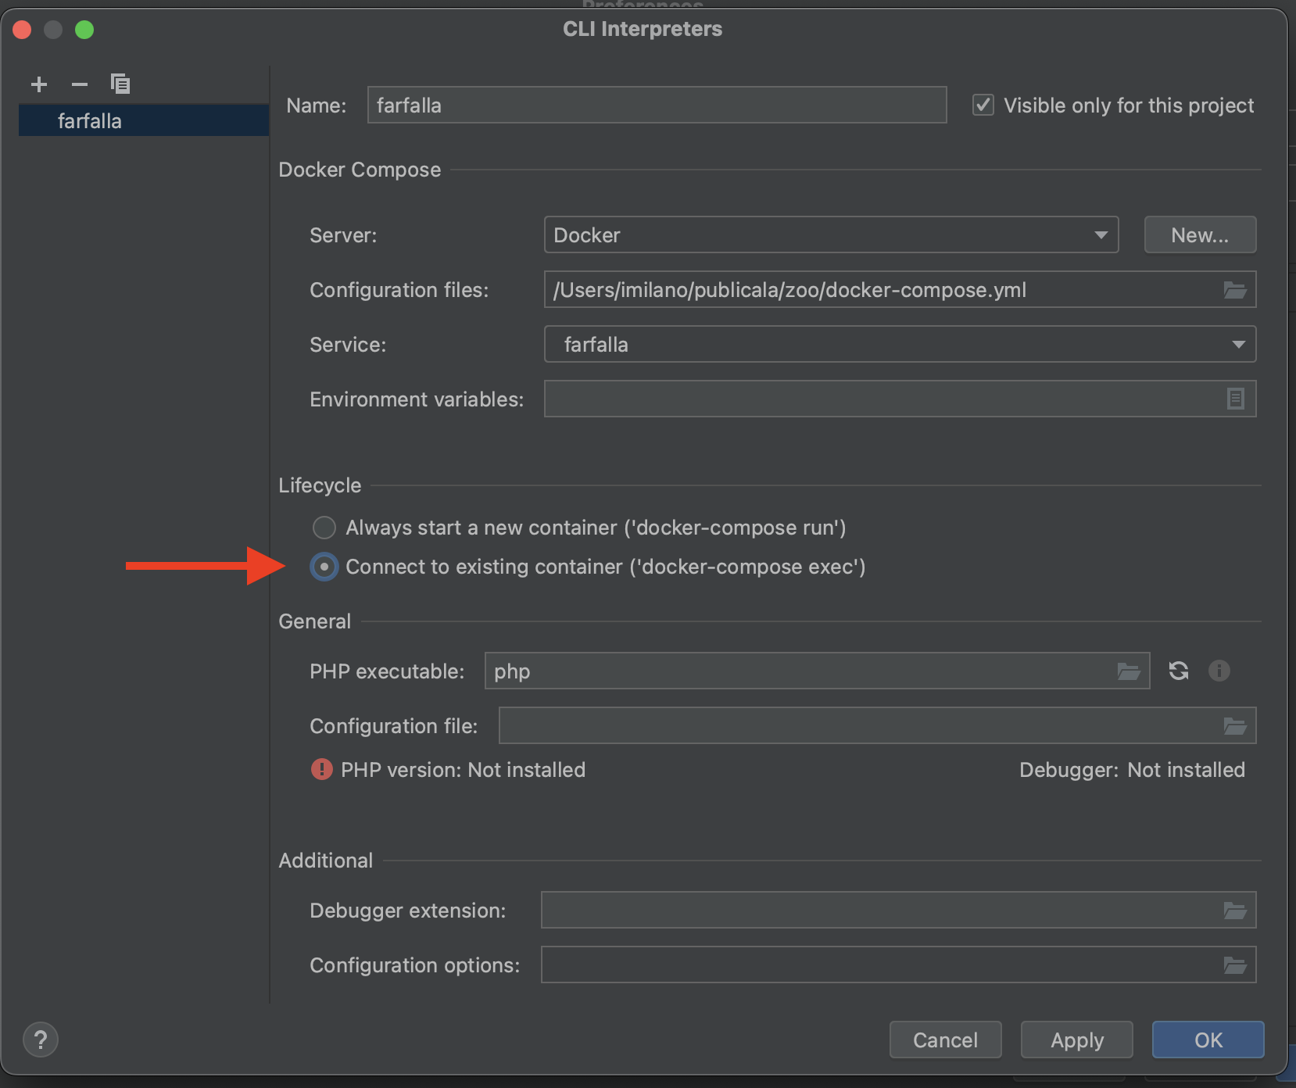Select 'Always start a new container' option
Image resolution: width=1296 pixels, height=1088 pixels.
coord(324,528)
